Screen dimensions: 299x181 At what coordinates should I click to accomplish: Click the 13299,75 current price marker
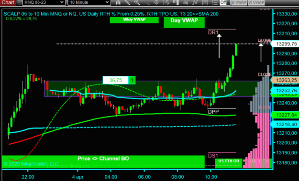[285, 44]
